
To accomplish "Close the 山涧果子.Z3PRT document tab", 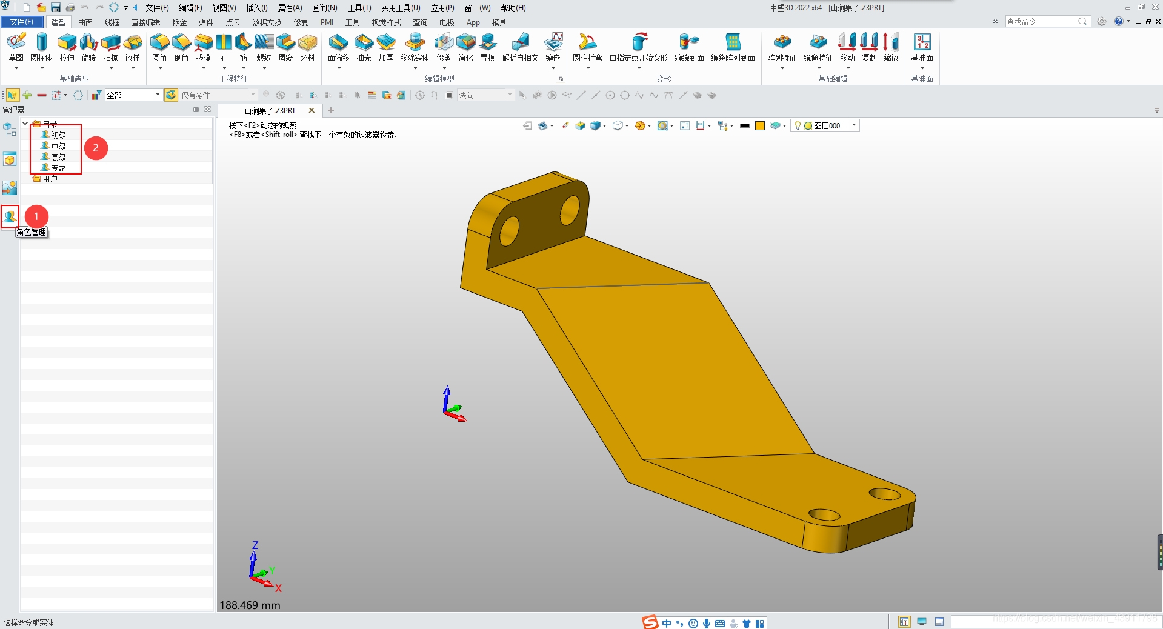I will pos(312,110).
